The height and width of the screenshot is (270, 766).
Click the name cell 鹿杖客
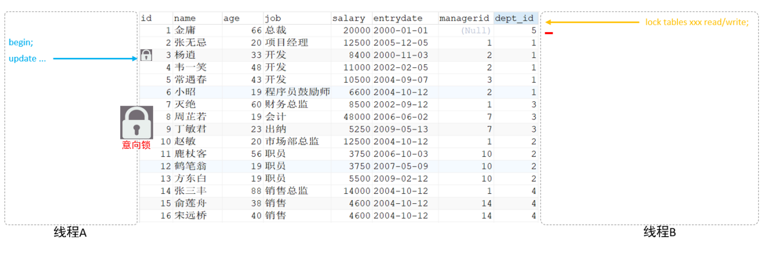190,153
